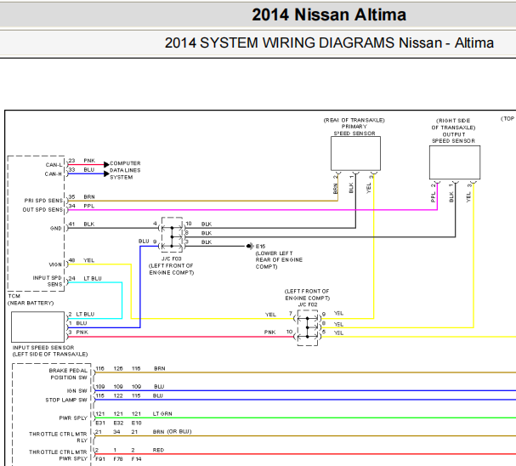Click the "LT GRN" wire color label
The height and width of the screenshot is (466, 516).
[x=162, y=413]
